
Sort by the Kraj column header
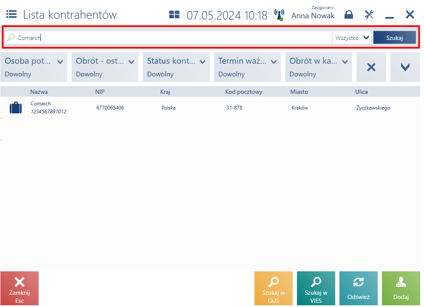pos(165,92)
